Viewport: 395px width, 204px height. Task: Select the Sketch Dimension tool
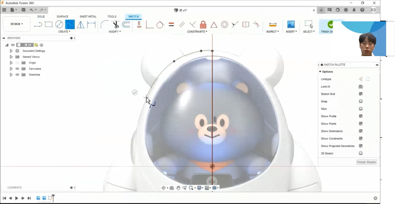pos(91,24)
